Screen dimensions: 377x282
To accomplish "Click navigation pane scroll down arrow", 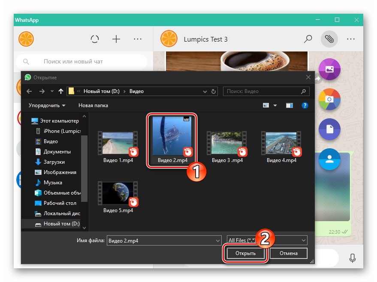I will pyautogui.click(x=84, y=228).
